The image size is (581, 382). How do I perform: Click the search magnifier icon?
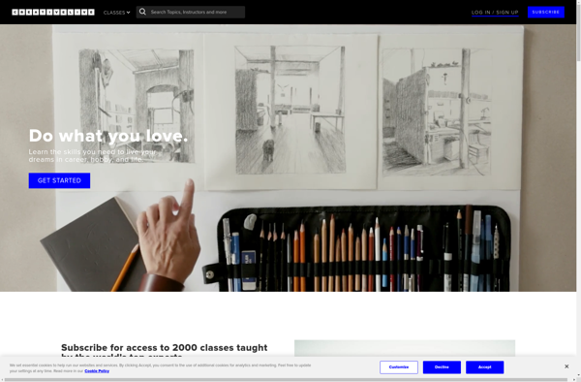click(142, 12)
